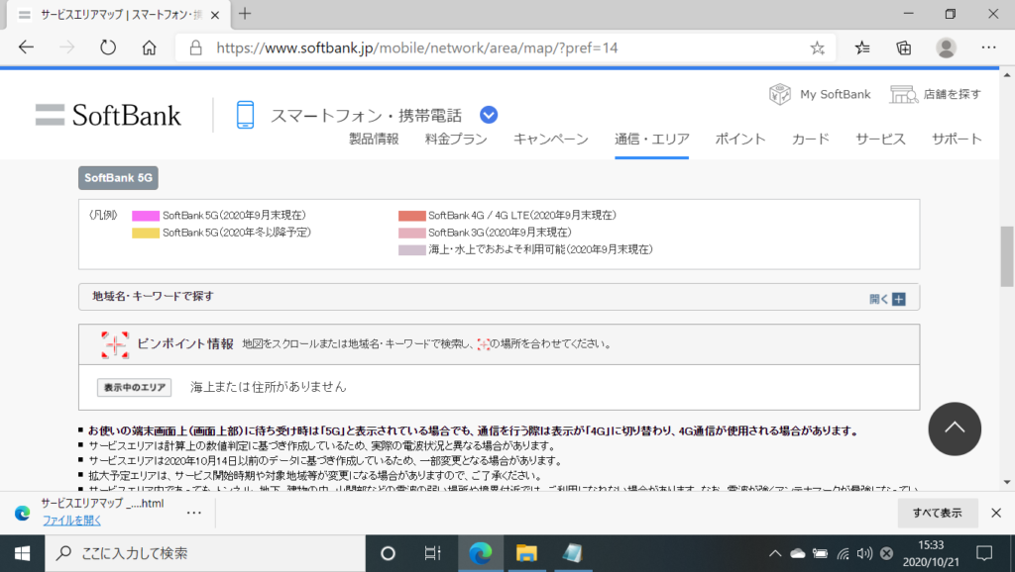Open the キャンペーン menu

pyautogui.click(x=551, y=139)
